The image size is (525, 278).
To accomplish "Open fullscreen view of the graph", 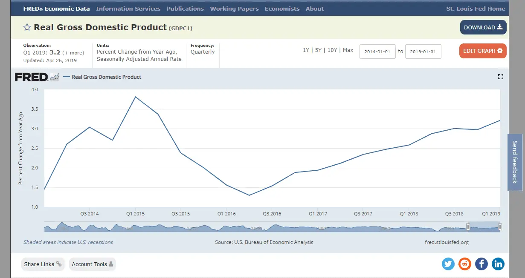I will [x=501, y=77].
